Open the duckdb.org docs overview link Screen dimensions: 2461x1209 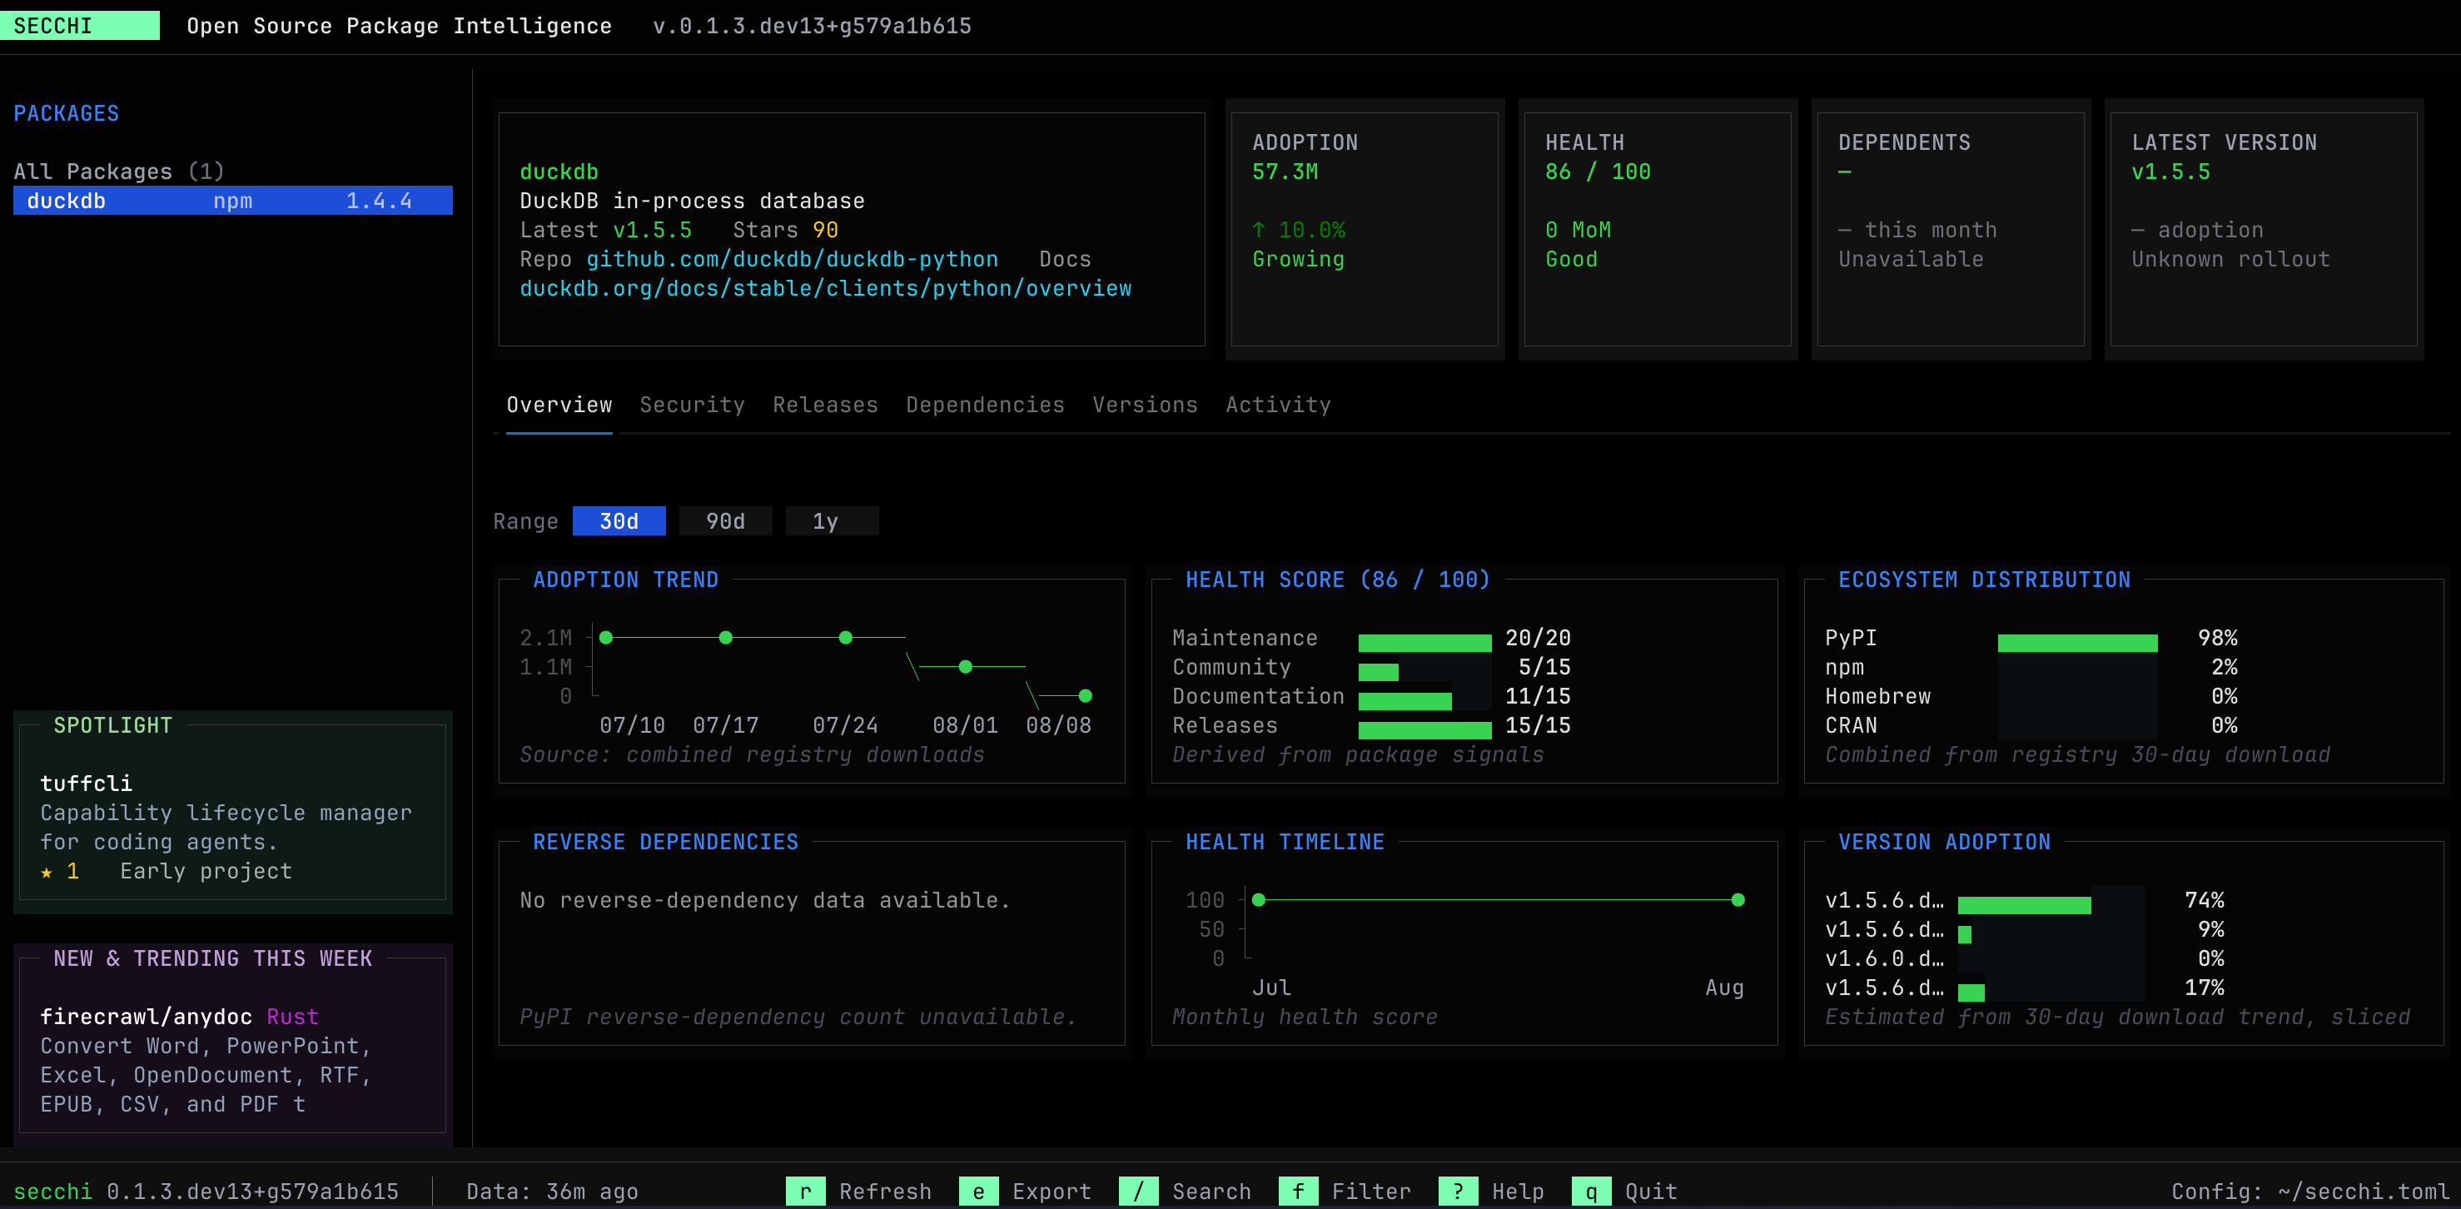[825, 289]
